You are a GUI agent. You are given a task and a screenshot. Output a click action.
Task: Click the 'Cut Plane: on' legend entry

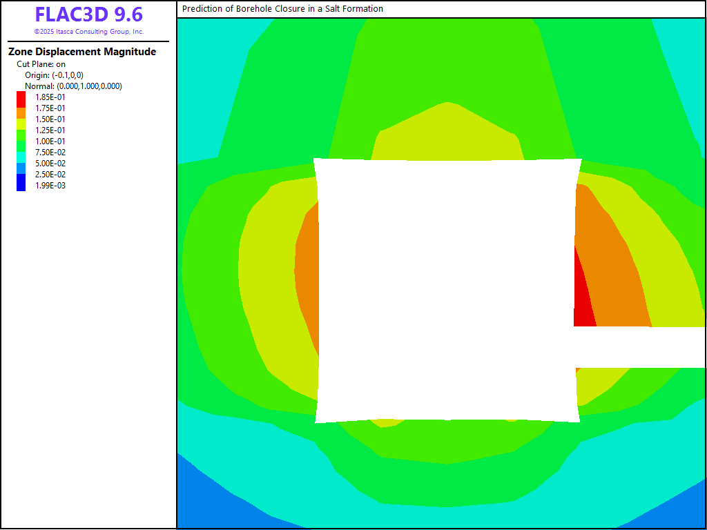pos(41,64)
